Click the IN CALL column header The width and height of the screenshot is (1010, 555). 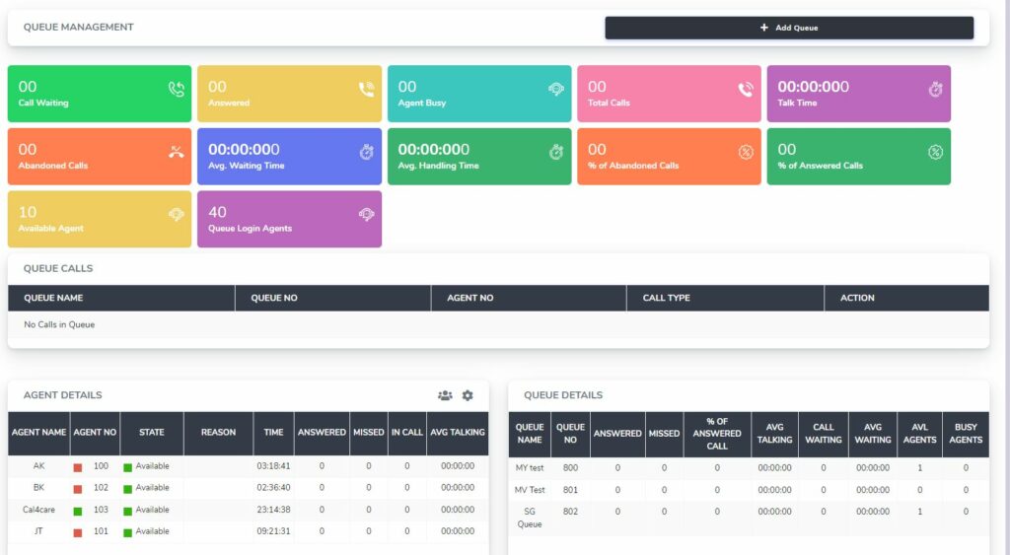407,433
